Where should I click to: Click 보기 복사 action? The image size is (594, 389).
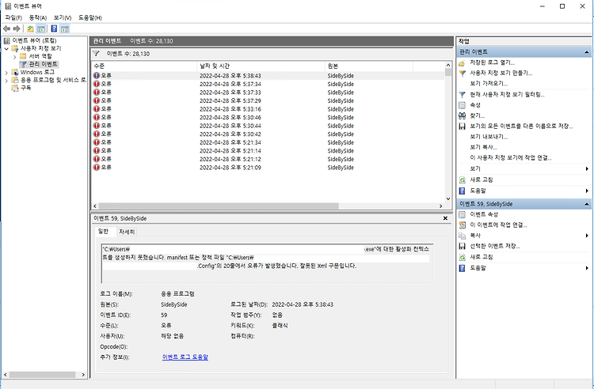pyautogui.click(x=483, y=147)
